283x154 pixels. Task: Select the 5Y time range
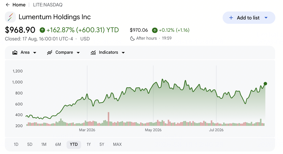click(x=102, y=145)
